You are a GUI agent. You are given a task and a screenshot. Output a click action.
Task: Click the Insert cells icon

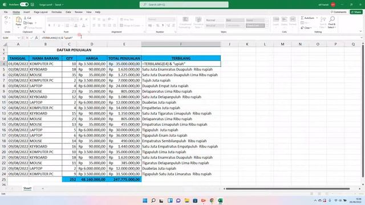[276, 19]
